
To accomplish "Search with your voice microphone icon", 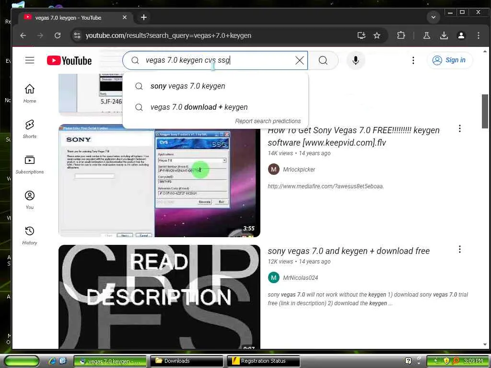I will 355,60.
